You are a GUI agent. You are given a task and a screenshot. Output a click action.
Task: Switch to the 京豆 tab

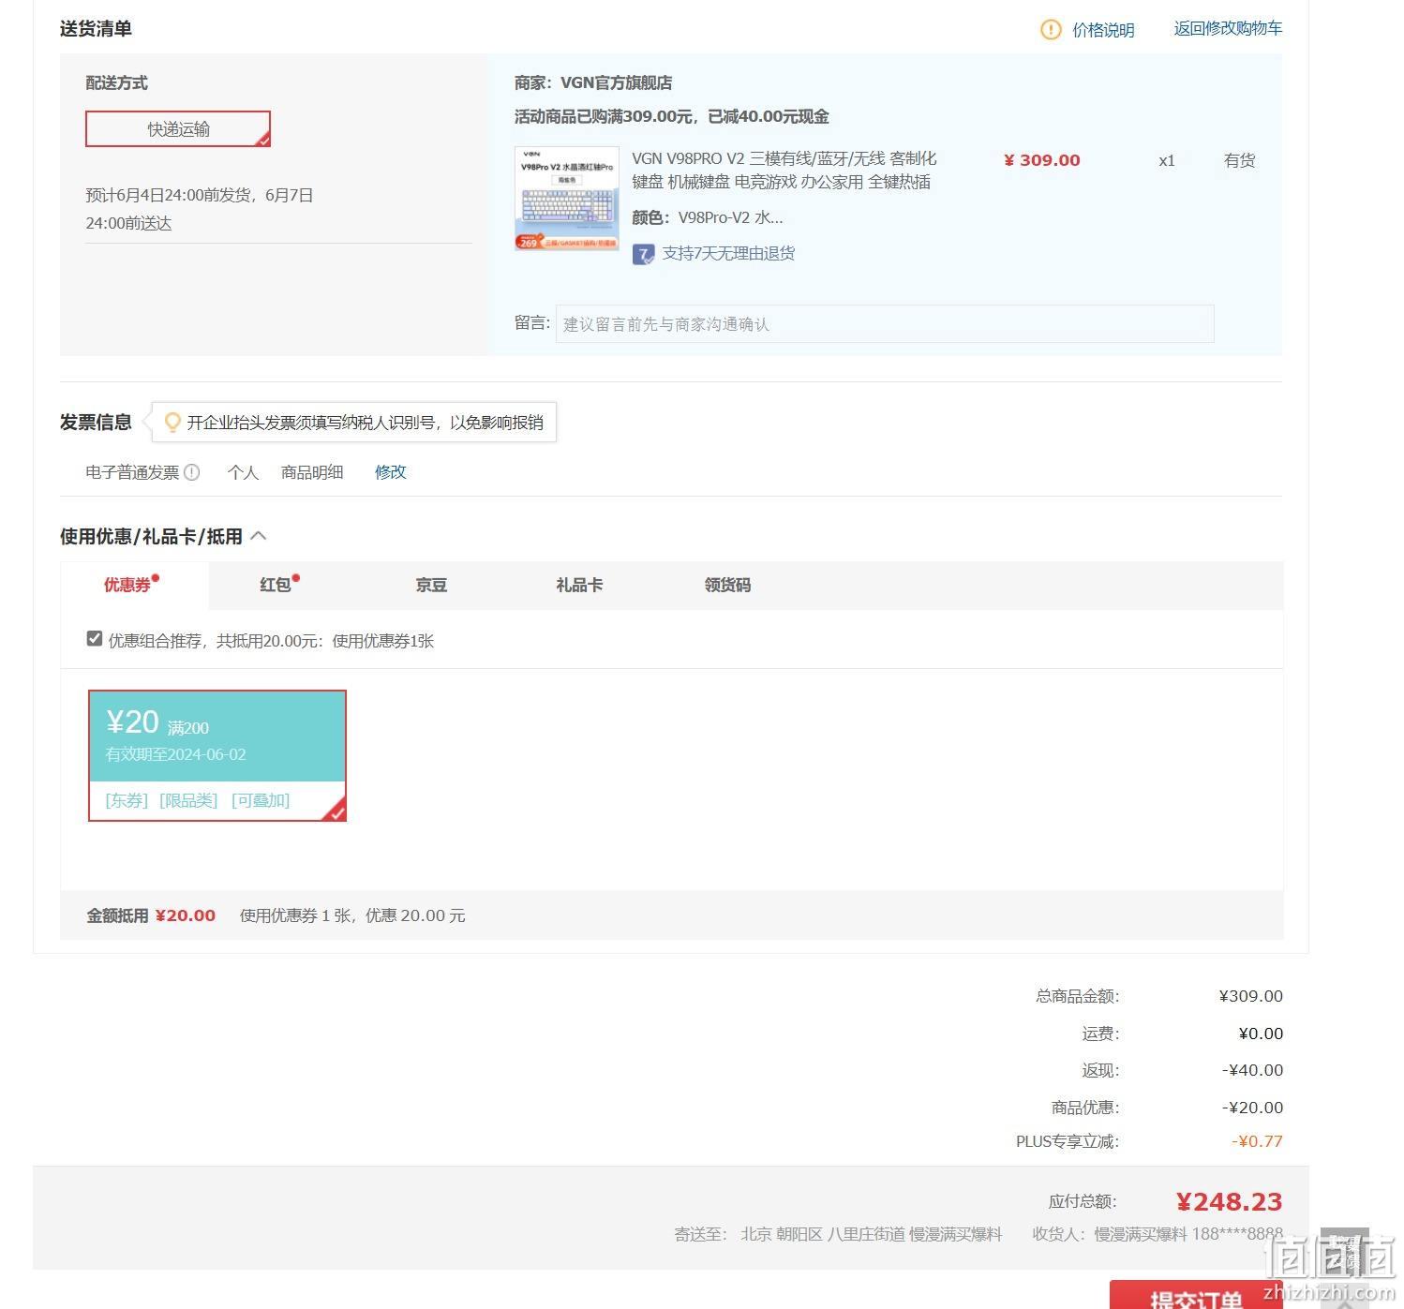tap(431, 585)
